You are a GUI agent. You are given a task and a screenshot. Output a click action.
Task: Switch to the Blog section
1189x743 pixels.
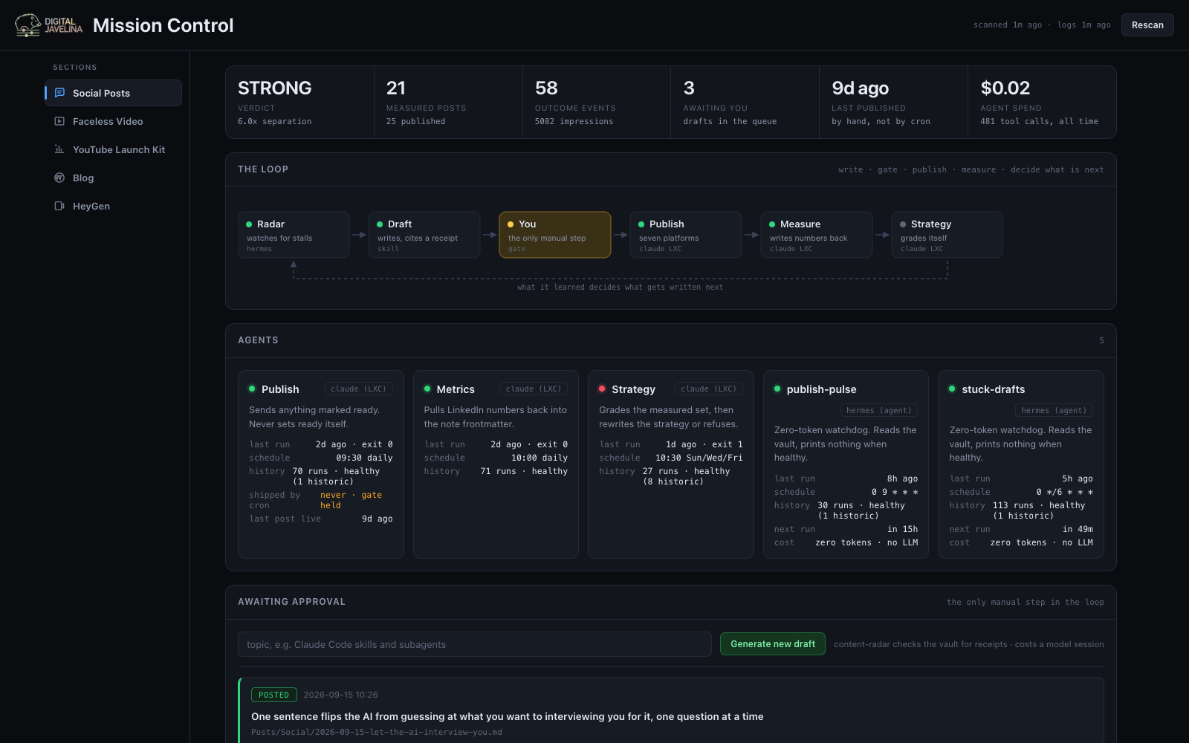coord(113,178)
